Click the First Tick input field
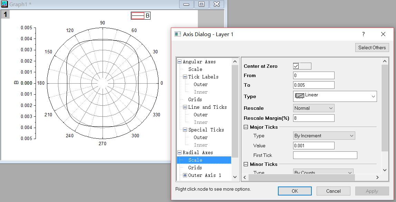 [x=325, y=155]
